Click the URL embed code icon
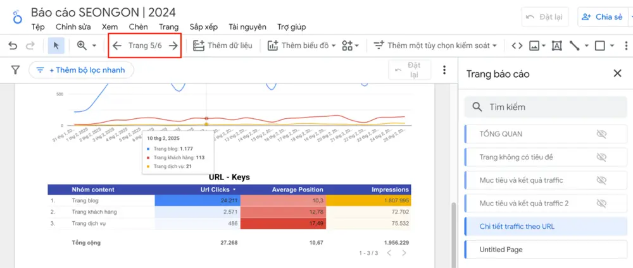 click(517, 46)
